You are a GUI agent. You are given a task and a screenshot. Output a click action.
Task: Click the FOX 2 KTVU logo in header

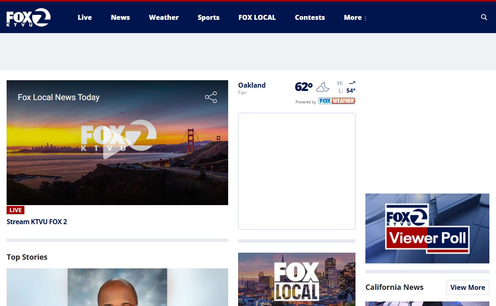[29, 17]
